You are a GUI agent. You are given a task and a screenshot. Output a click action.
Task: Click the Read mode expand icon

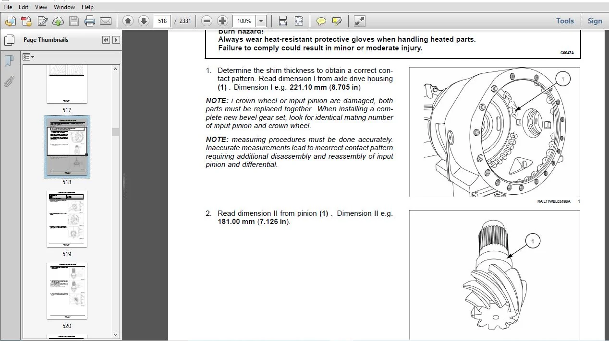point(359,21)
